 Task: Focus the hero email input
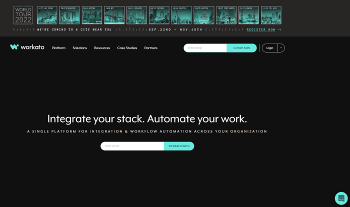[132, 146]
